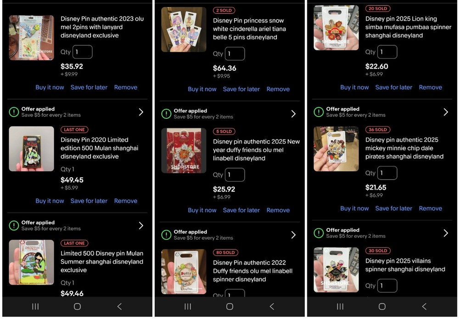Edit quantity for olu mel lanyard pins
This screenshot has width=459, height=319.
point(83,52)
